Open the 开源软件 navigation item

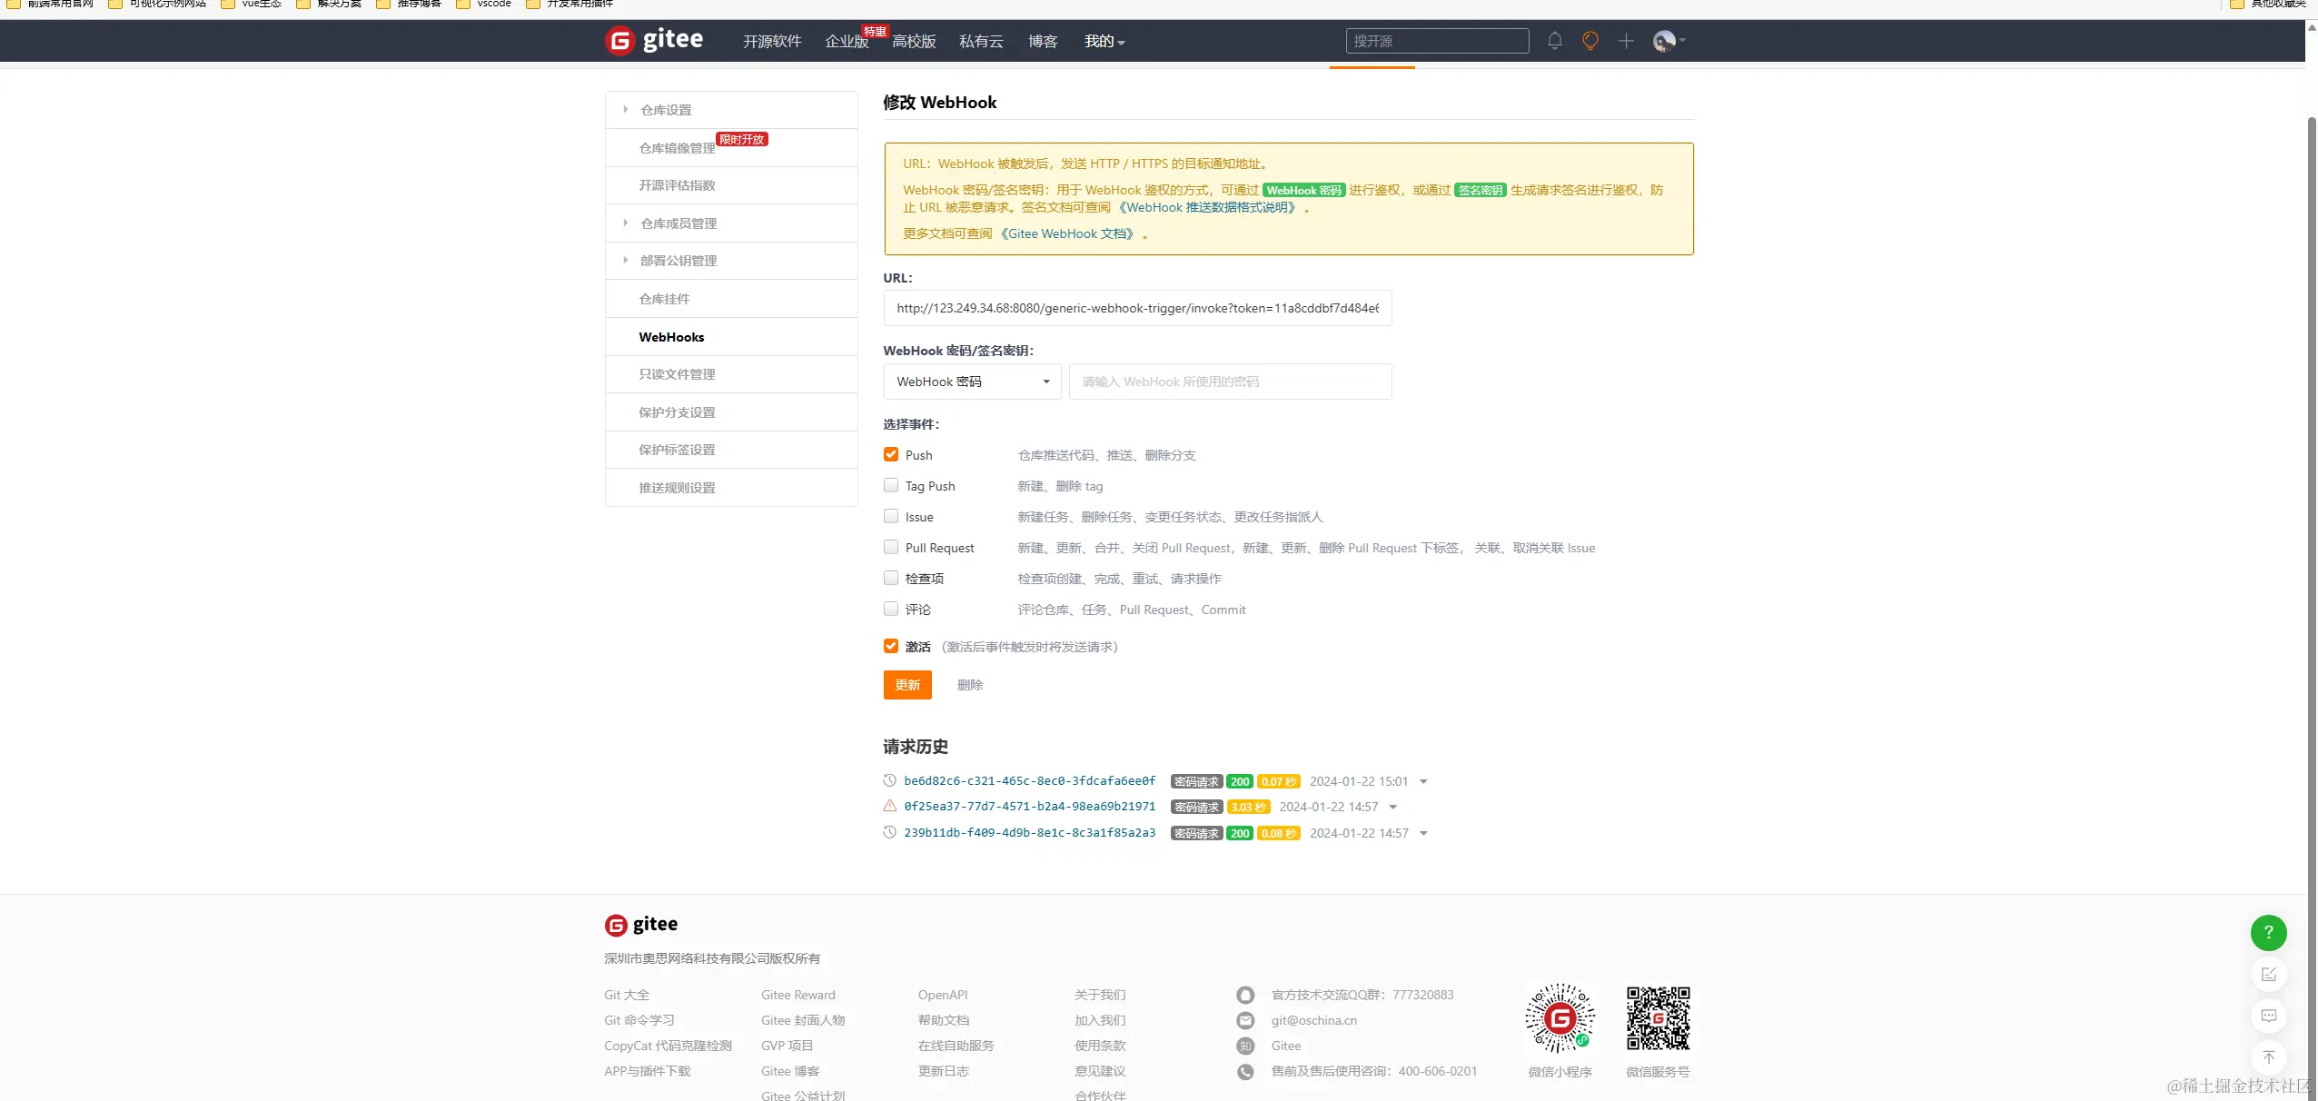[771, 41]
